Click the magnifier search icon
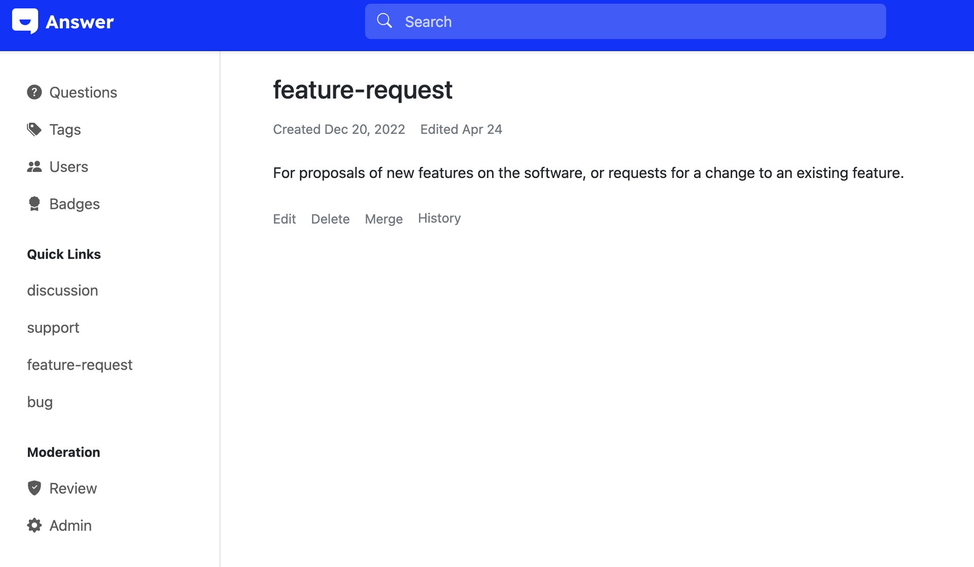The image size is (974, 567). [x=385, y=21]
